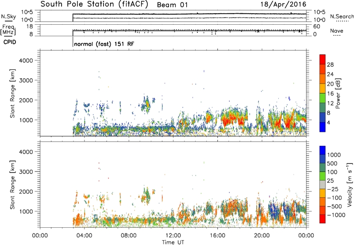This screenshot has height=245, width=354.
Task: Click the '12:00' time axis tick label
Action: tap(173, 236)
